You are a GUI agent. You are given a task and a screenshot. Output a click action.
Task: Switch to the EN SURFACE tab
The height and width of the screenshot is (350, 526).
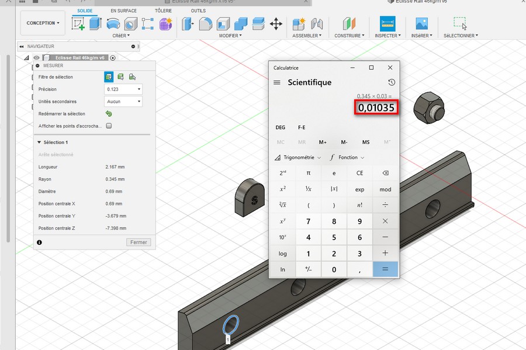point(123,11)
